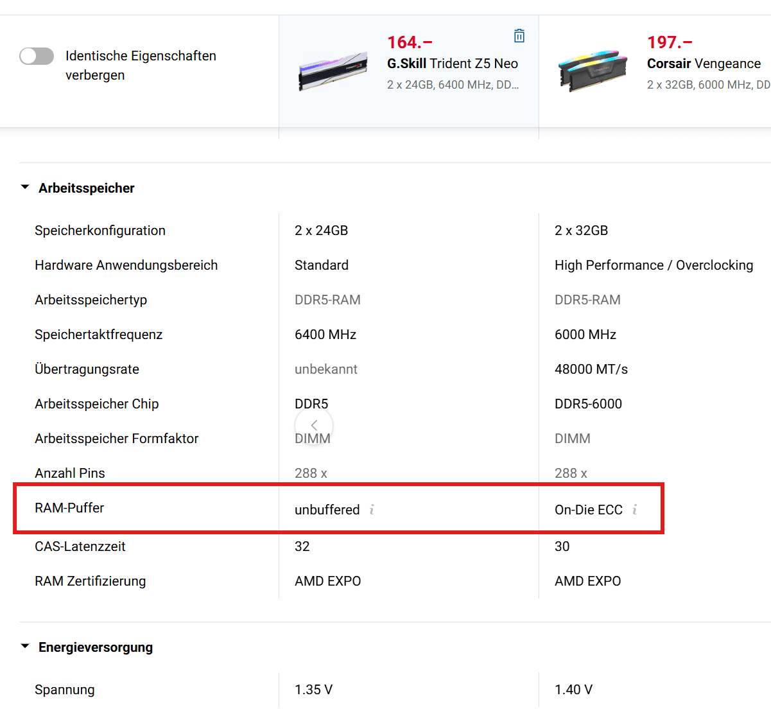The height and width of the screenshot is (725, 771).
Task: Click the Identische Eigenschaften verbergen label
Action: point(141,66)
